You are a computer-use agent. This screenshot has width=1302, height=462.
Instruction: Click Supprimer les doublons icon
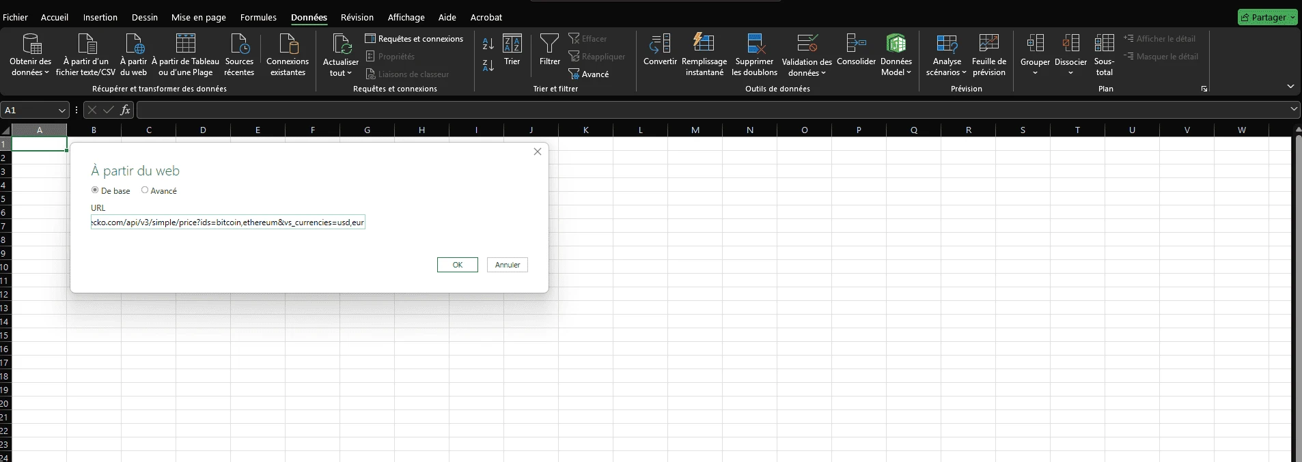pyautogui.click(x=755, y=44)
